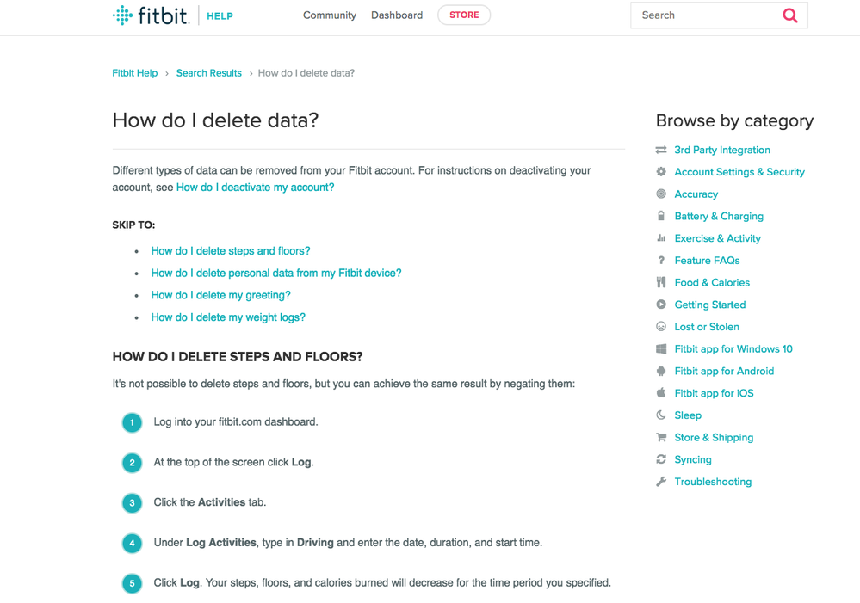Click the magnifier search icon

[x=789, y=15]
